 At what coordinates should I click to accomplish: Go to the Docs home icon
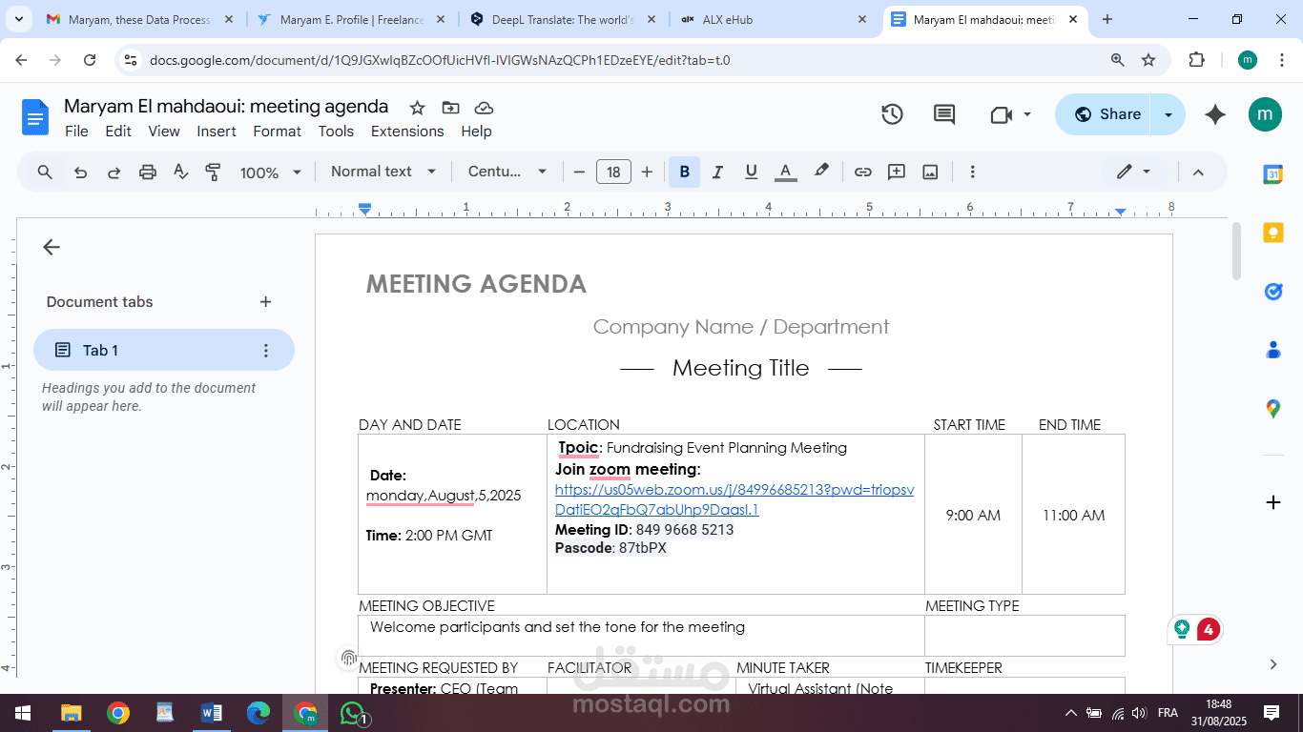coord(35,117)
